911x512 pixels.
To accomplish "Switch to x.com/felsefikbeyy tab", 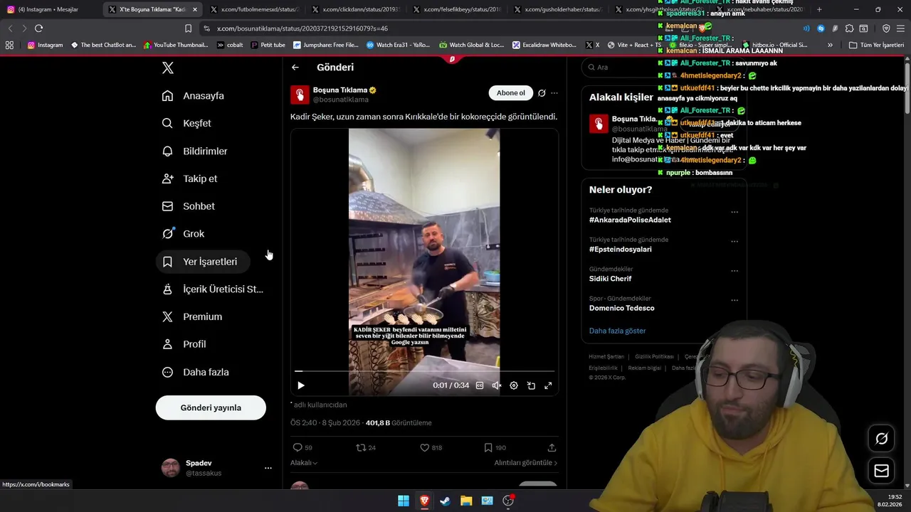I will 457,9.
